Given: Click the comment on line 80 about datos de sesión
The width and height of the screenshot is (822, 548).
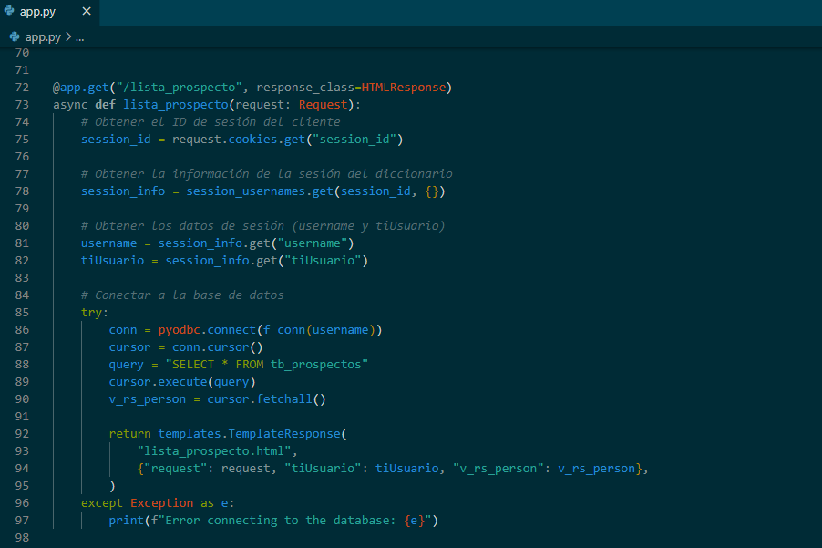Looking at the screenshot, I should 263,226.
